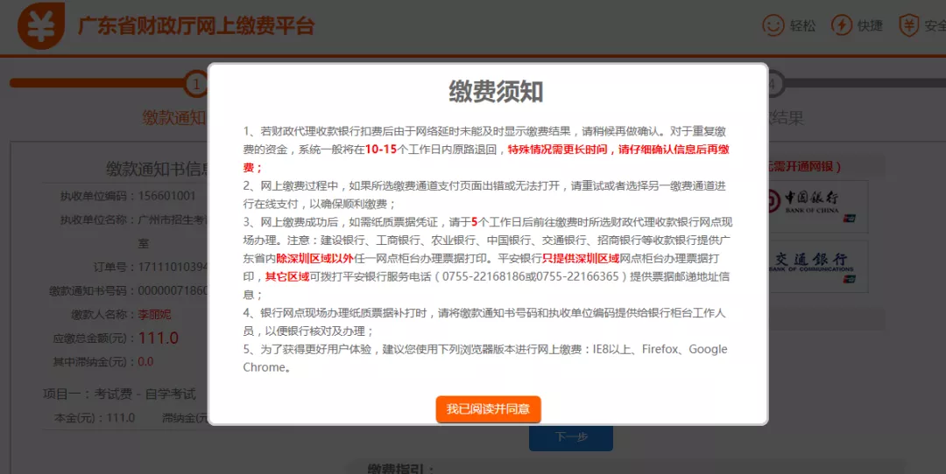Click the lightning bolt 快捷 icon
Image resolution: width=946 pixels, height=474 pixels.
pos(841,25)
